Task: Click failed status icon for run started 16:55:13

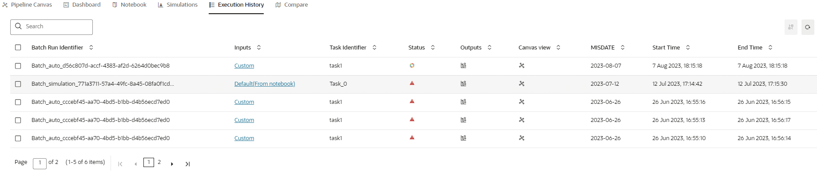Action: pos(412,119)
